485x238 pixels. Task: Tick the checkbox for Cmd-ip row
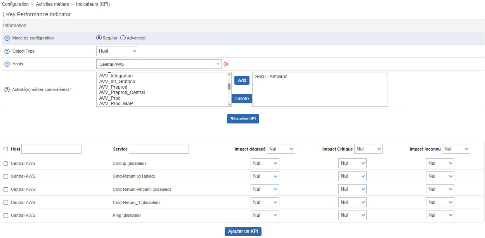pyautogui.click(x=6, y=164)
